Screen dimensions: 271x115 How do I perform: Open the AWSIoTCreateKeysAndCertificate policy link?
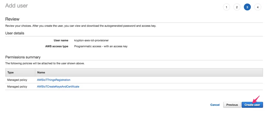click(x=58, y=86)
